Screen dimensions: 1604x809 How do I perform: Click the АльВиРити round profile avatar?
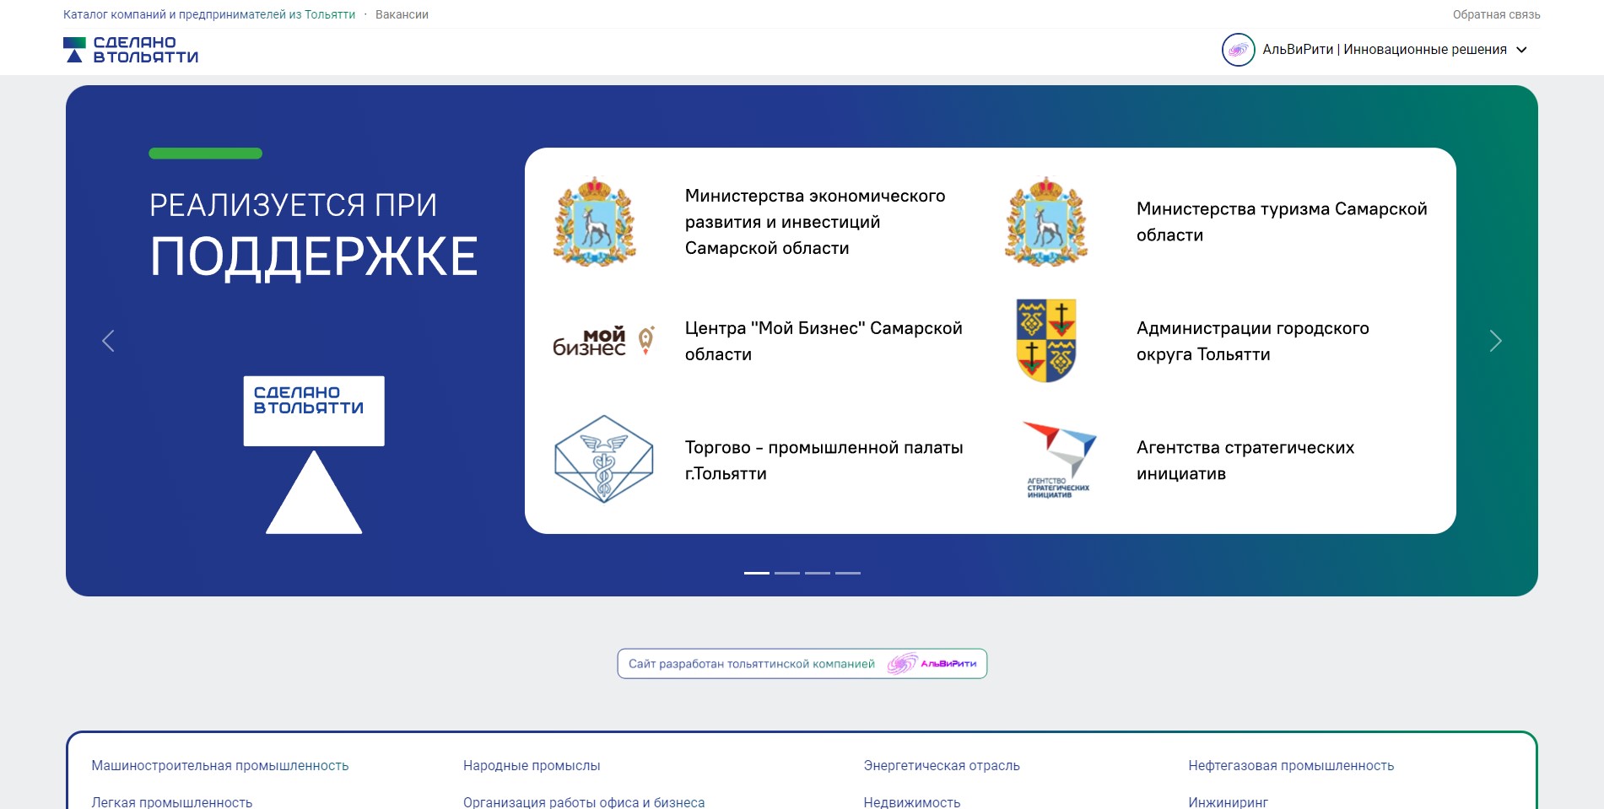click(x=1238, y=50)
